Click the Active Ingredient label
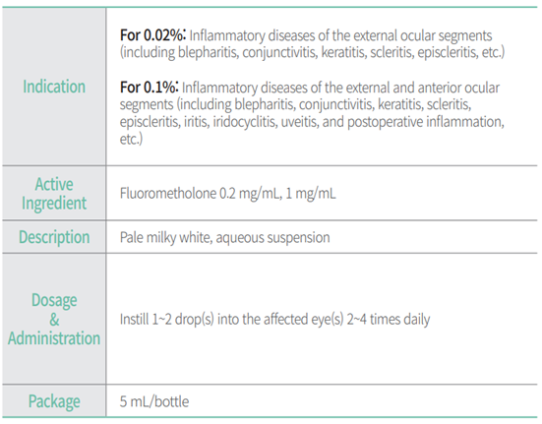The height and width of the screenshot is (424, 542). click(x=54, y=194)
